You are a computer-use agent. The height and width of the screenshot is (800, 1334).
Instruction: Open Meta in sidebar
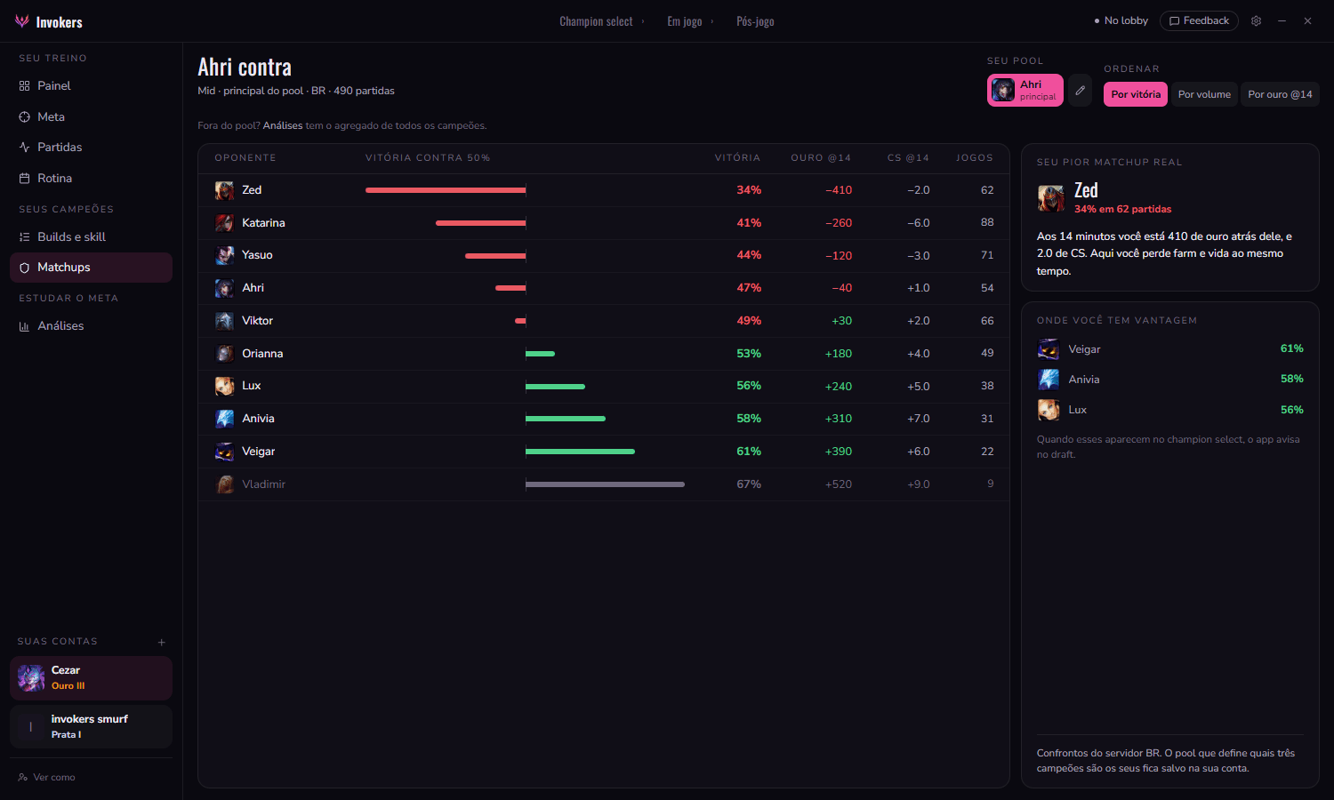pos(91,116)
